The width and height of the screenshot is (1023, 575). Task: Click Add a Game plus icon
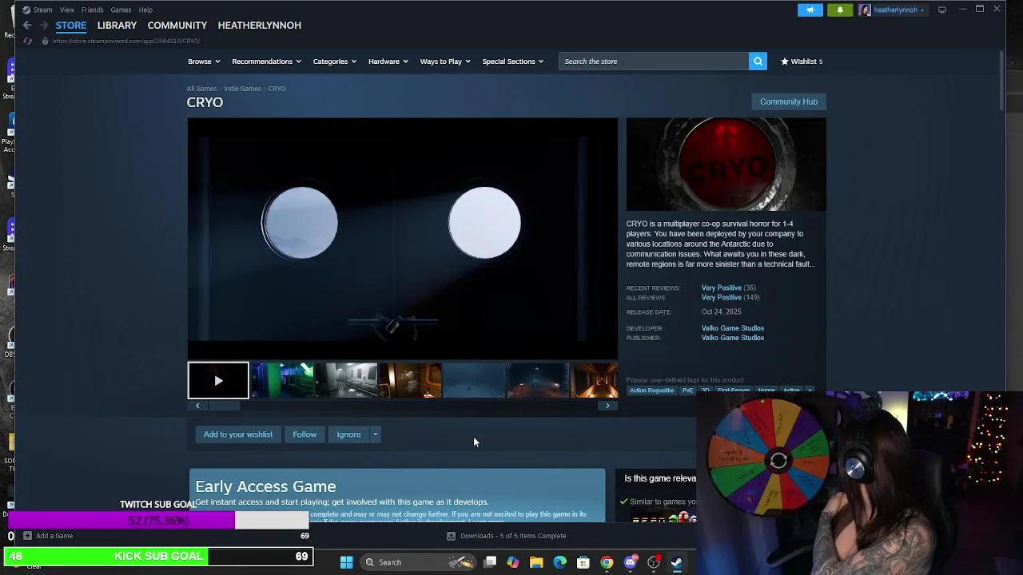(27, 536)
